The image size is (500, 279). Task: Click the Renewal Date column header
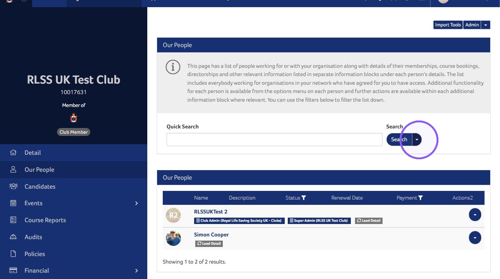[347, 198]
